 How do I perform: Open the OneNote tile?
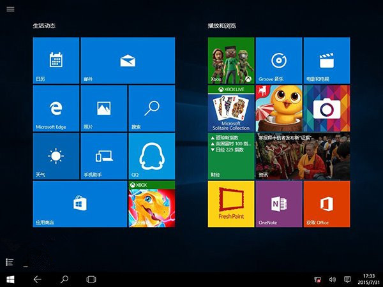(x=278, y=204)
